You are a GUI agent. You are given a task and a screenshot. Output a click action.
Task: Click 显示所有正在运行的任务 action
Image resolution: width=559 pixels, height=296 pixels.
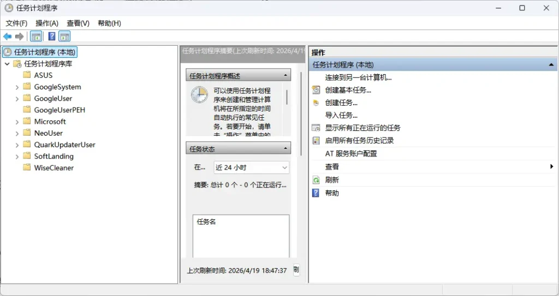(362, 128)
